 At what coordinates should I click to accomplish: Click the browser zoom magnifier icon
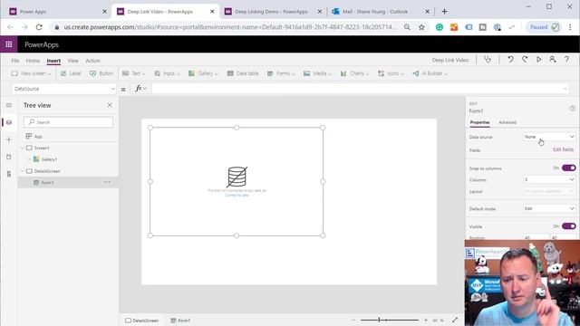407,27
